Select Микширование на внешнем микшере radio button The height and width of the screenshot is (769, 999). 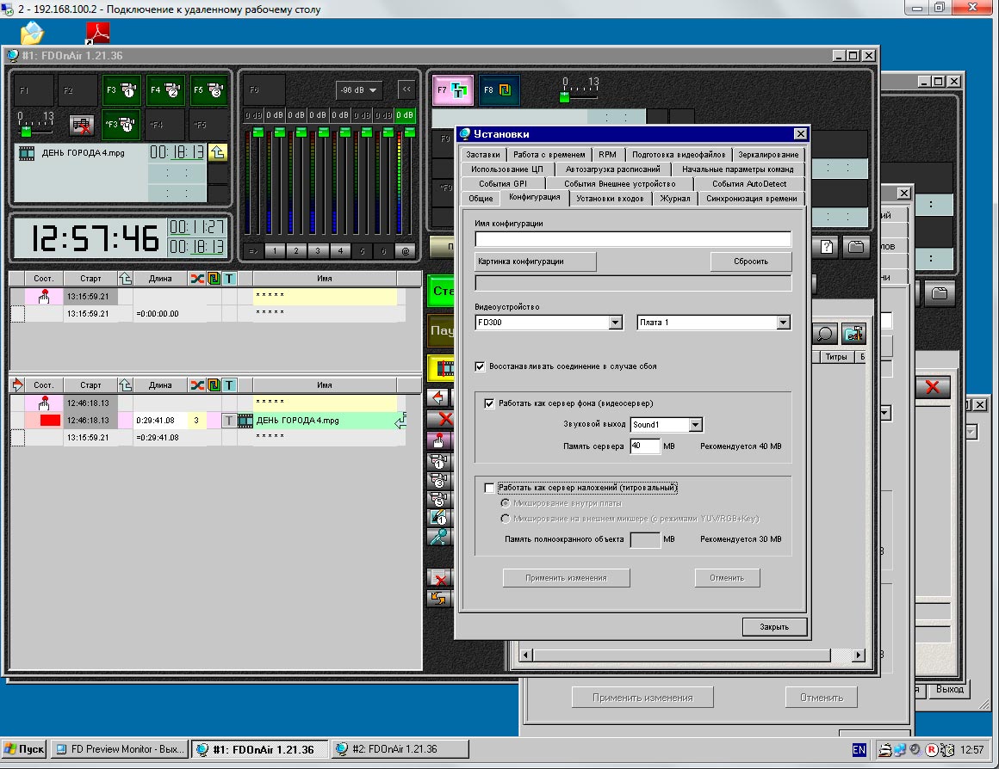506,519
